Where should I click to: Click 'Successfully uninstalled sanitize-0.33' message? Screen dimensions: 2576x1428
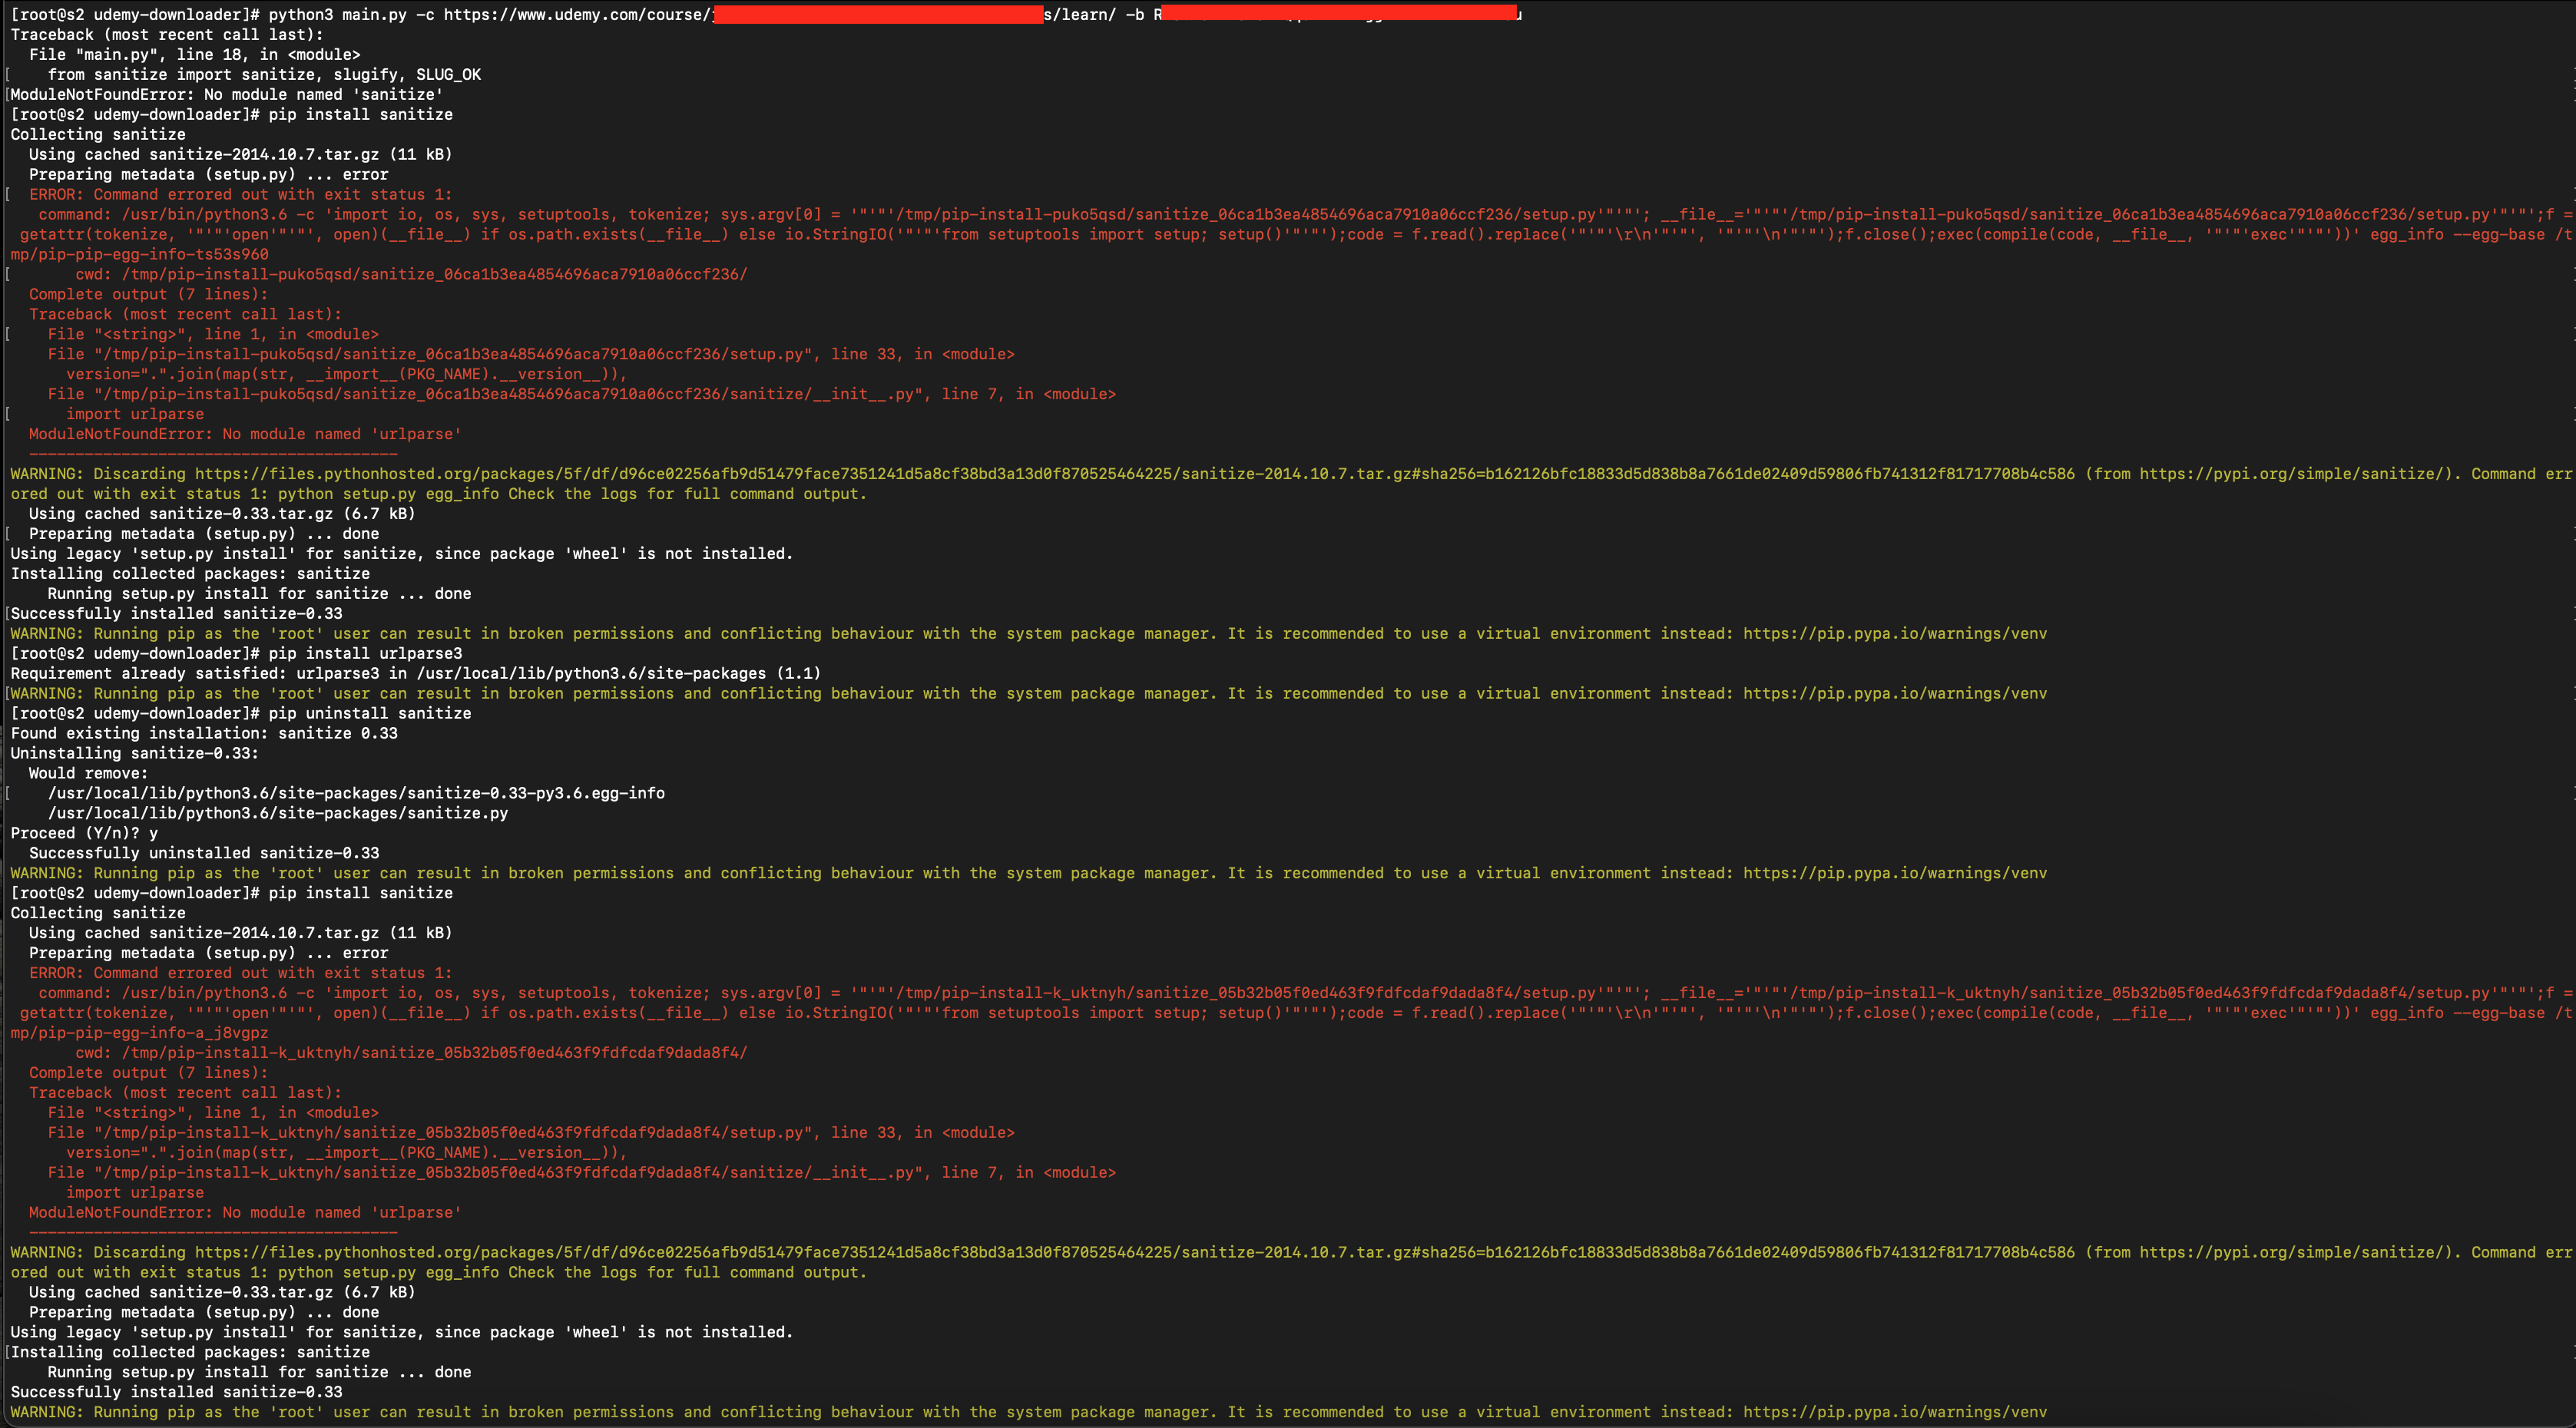pyautogui.click(x=204, y=854)
